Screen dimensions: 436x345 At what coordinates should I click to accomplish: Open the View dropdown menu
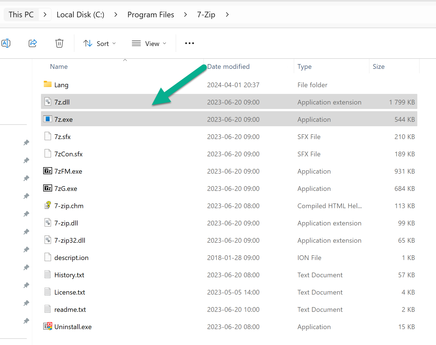149,44
